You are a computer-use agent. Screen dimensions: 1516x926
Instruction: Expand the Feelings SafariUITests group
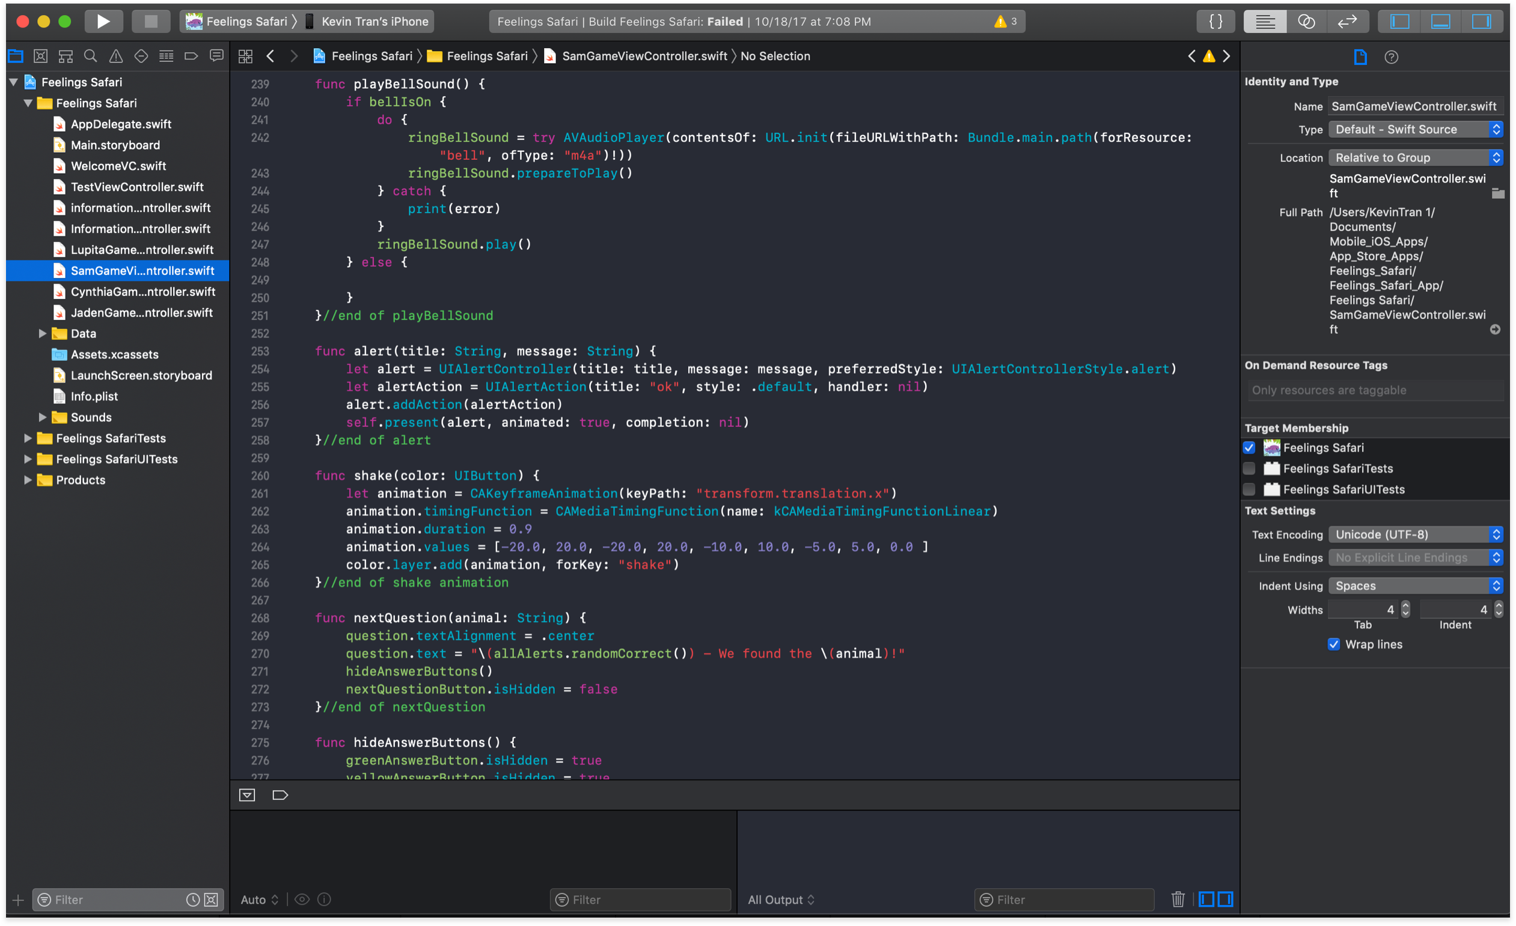(x=28, y=459)
